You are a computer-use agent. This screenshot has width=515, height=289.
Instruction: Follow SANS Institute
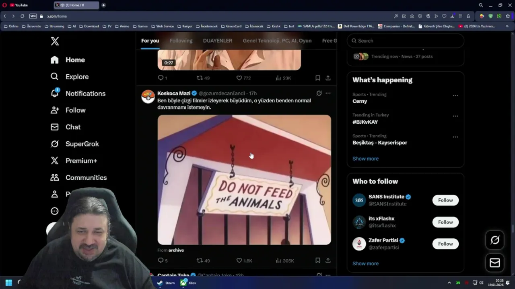(445, 200)
